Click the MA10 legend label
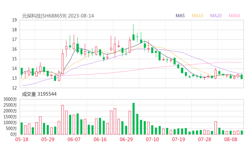The height and width of the screenshot is (147, 247). pyautogui.click(x=197, y=16)
